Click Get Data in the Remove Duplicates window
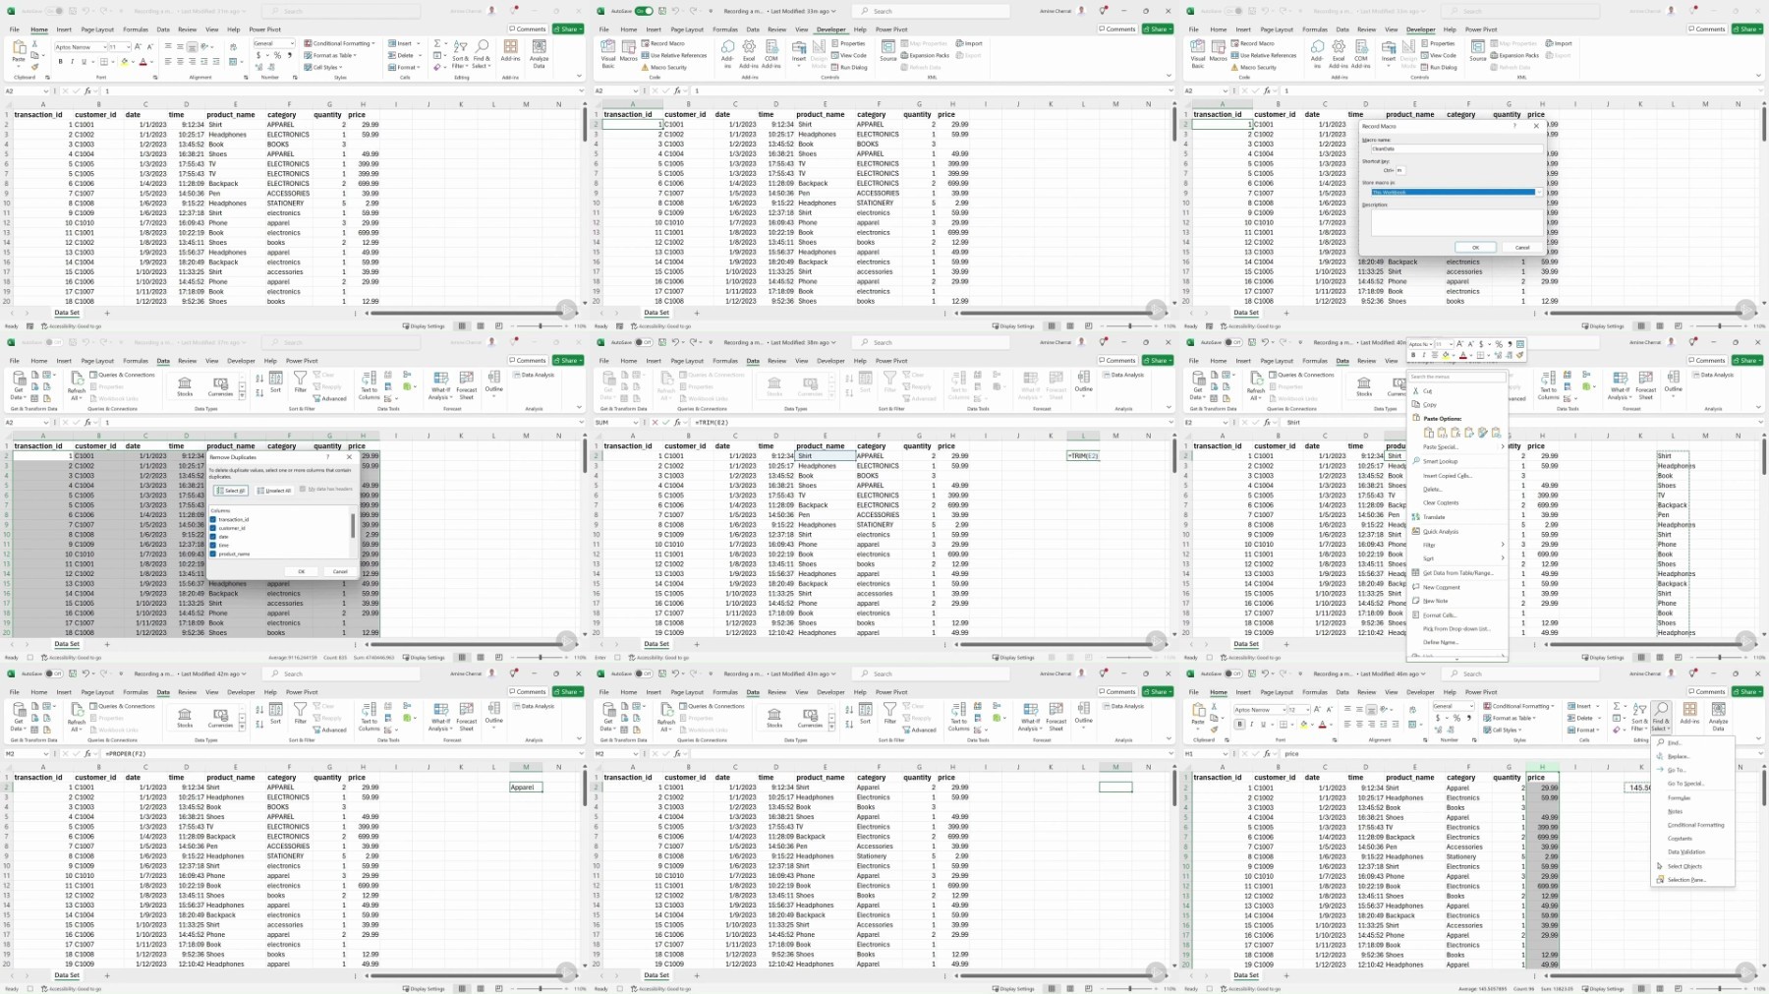 click(x=18, y=386)
